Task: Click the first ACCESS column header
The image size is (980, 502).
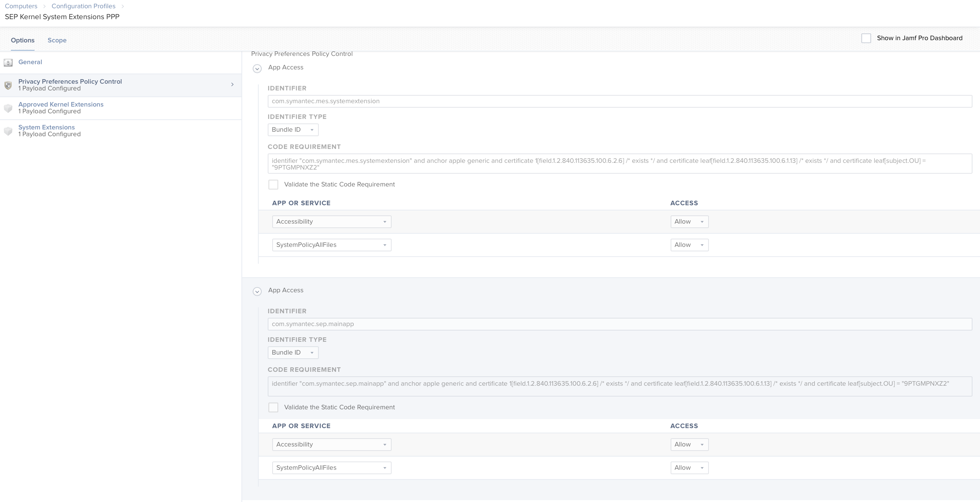Action: (684, 203)
